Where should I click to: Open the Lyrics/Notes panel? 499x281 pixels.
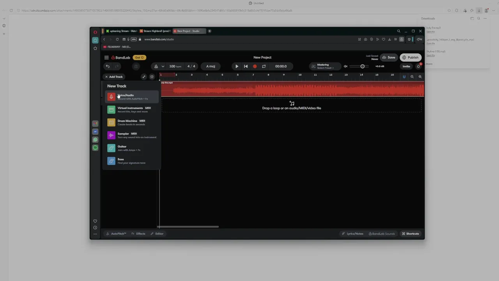352,234
